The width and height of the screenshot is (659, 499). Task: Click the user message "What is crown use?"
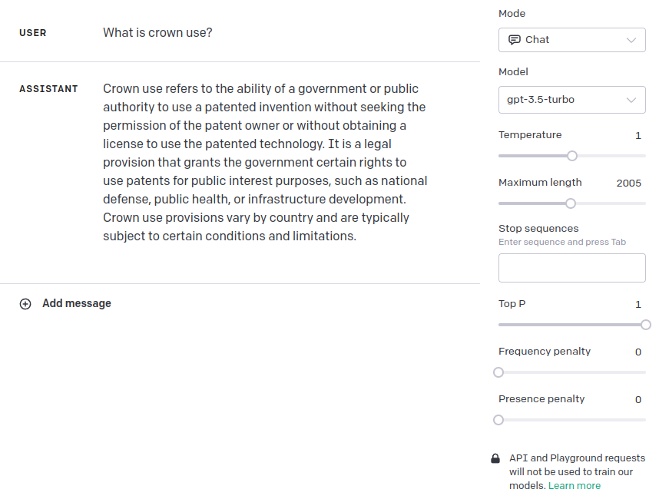(157, 33)
